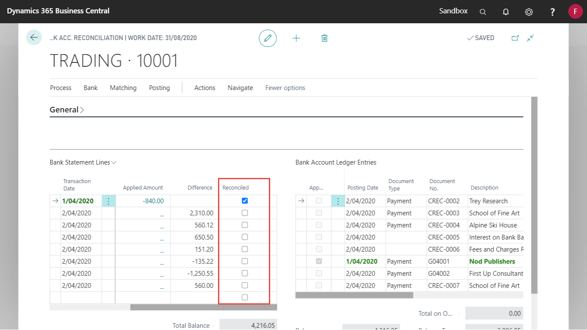Screen dimensions: 587x330
Task: Open settings gear in top bar
Action: click(529, 12)
